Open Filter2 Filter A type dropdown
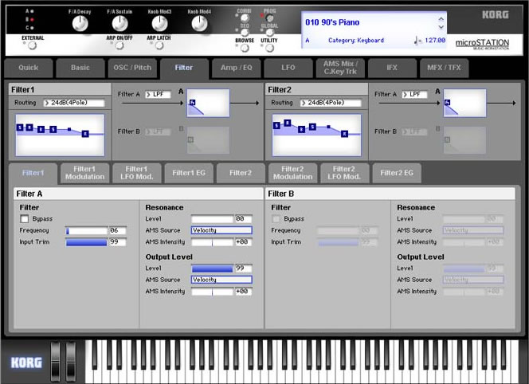This screenshot has width=529, height=384. click(x=414, y=95)
